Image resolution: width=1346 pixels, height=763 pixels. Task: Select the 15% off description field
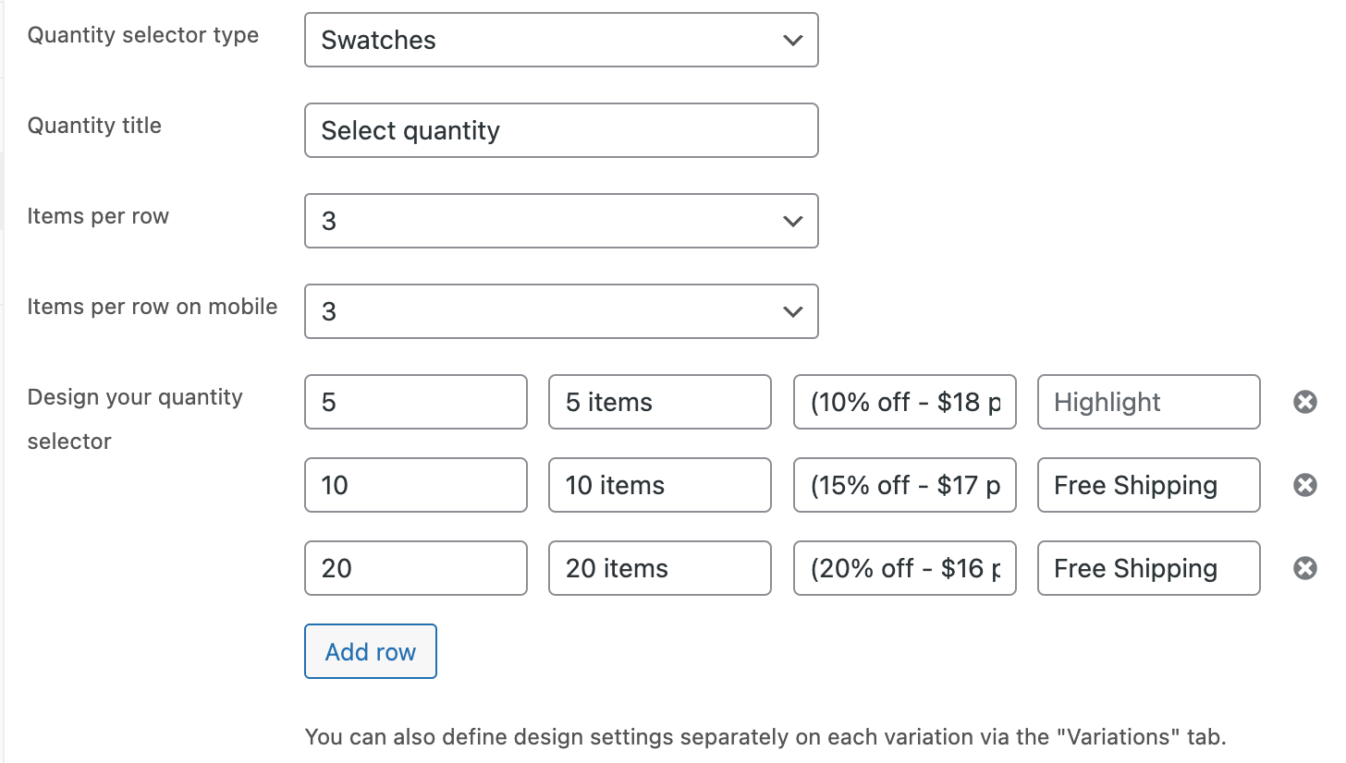904,485
